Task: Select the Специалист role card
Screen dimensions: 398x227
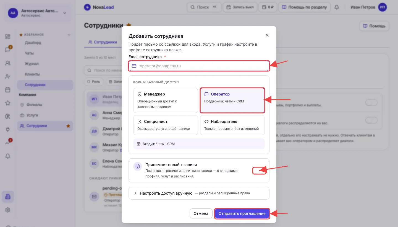Action: pyautogui.click(x=166, y=125)
